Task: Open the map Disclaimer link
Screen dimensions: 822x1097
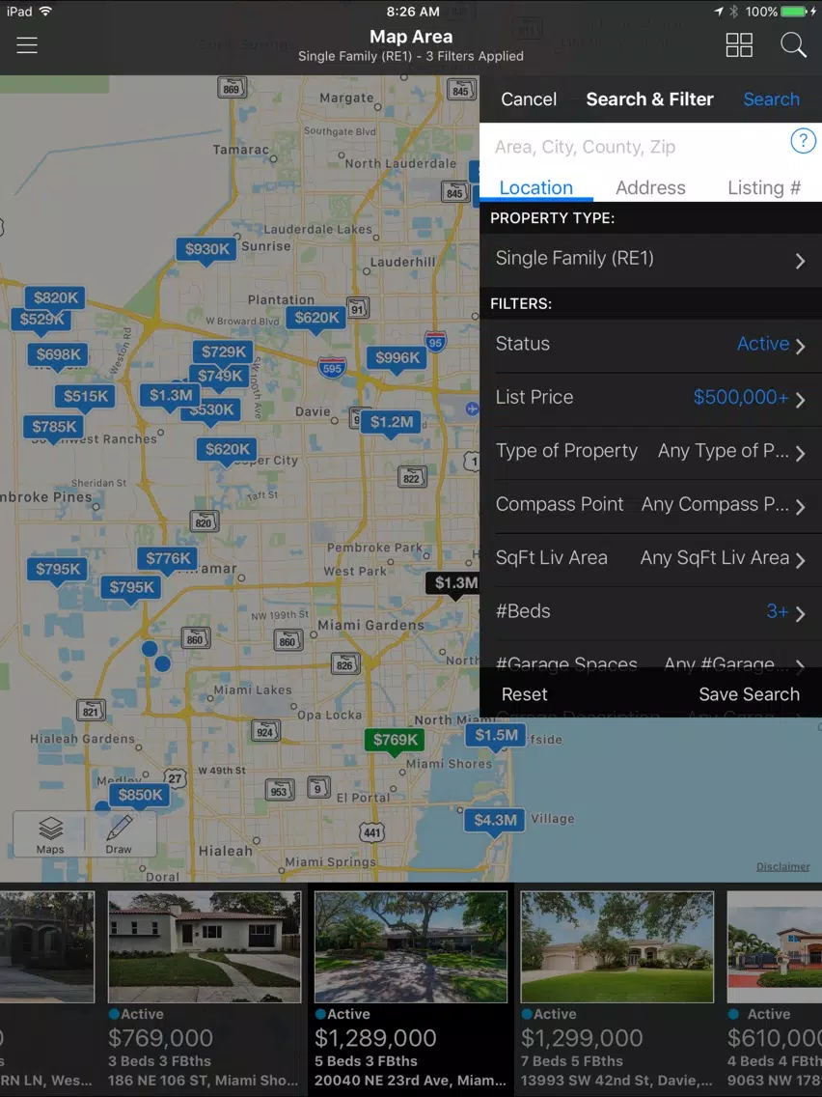Action: pyautogui.click(x=782, y=867)
